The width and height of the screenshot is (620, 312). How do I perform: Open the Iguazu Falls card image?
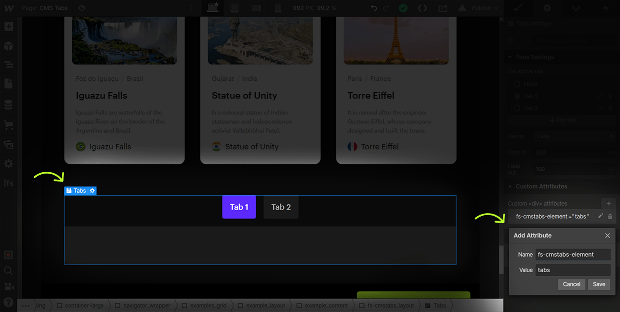pyautogui.click(x=124, y=40)
